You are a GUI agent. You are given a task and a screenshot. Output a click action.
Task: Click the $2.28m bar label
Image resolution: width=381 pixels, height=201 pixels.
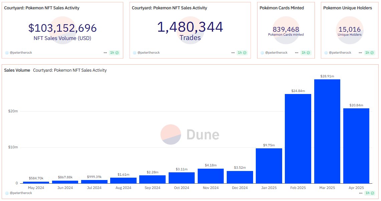pyautogui.click(x=152, y=172)
